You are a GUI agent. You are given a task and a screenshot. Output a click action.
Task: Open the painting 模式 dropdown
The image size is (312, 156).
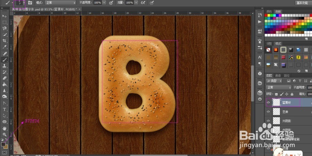(60, 3)
